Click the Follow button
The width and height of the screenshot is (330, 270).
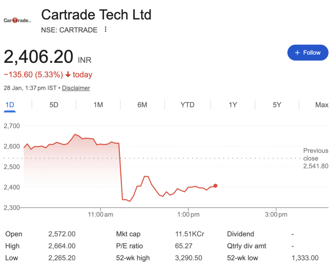click(x=307, y=53)
